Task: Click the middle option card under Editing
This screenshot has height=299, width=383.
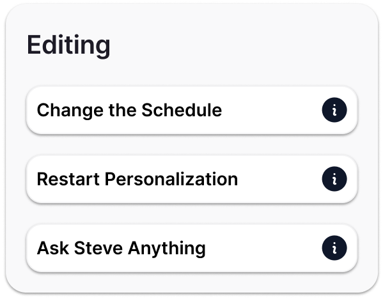Action: [192, 179]
